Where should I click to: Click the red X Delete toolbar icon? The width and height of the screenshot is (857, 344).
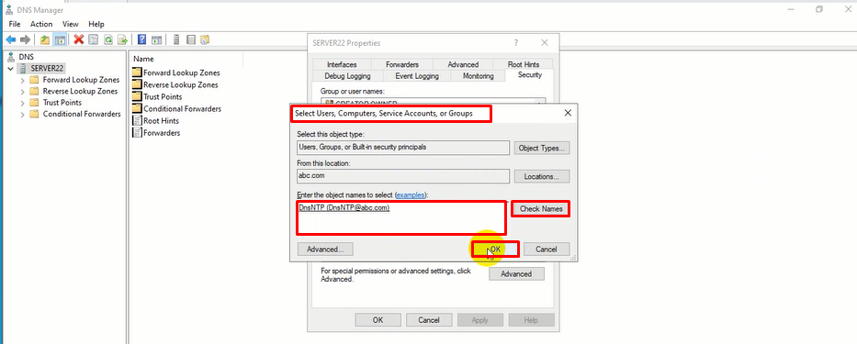79,39
